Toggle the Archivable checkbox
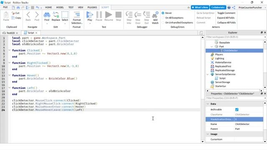This screenshot has height=150, width=267. click(x=237, y=110)
